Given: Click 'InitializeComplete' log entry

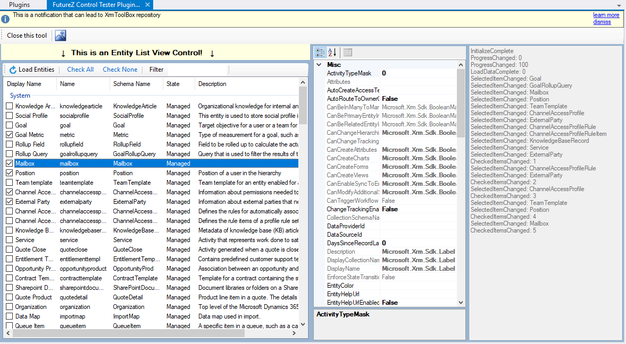Looking at the screenshot, I should tap(492, 51).
